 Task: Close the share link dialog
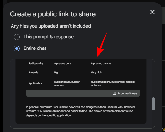152,12
